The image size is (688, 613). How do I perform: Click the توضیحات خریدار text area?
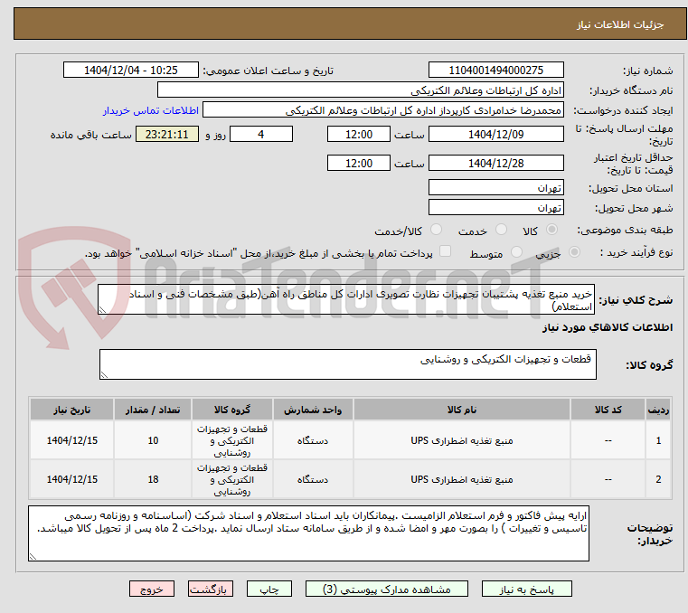pos(308,533)
